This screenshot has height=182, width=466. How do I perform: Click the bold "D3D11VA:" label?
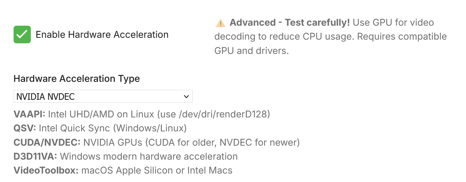pos(35,156)
